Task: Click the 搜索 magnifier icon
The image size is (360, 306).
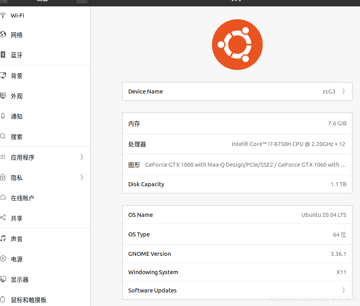Action: (x=7, y=136)
